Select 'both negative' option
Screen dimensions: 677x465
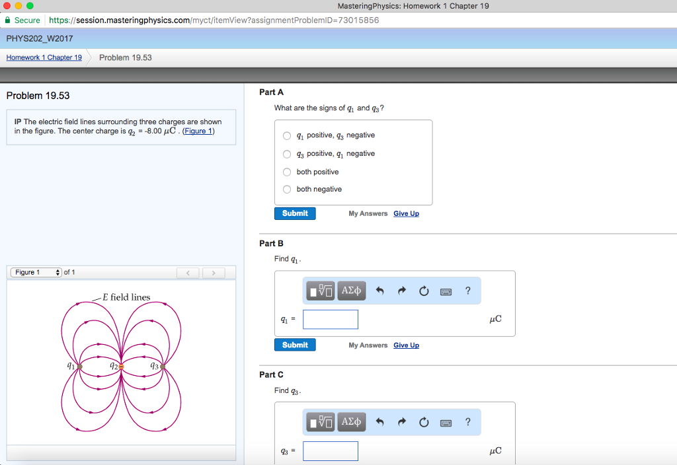pyautogui.click(x=287, y=190)
